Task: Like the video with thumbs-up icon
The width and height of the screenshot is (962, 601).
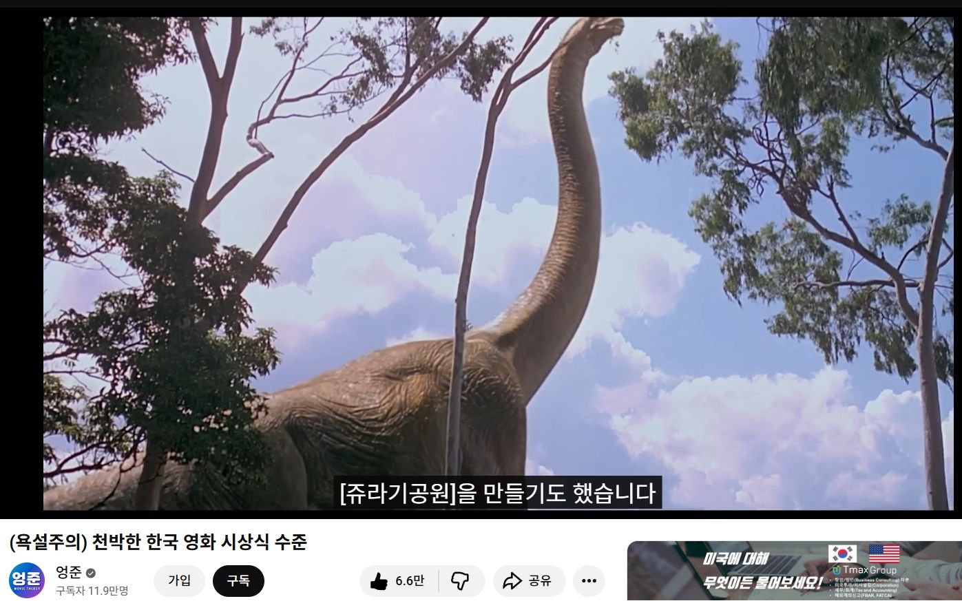Action: coord(379,582)
